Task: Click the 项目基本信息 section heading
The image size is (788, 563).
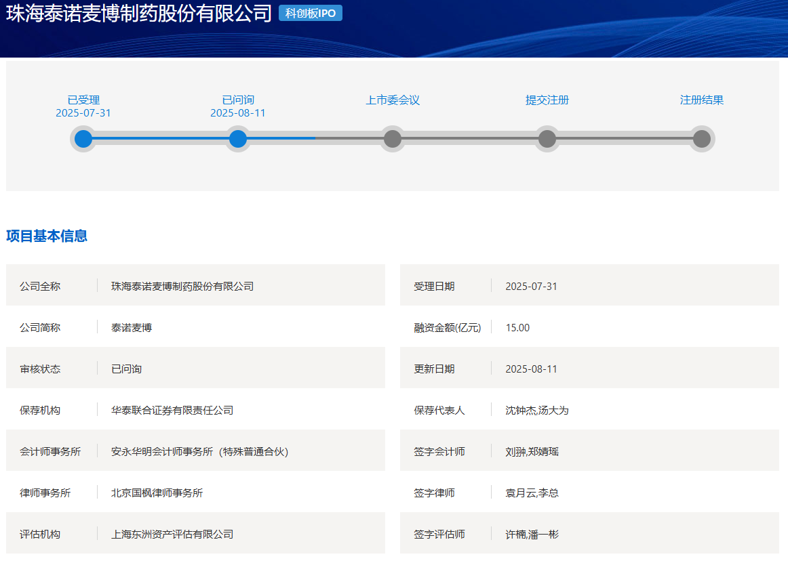Action: [x=47, y=236]
